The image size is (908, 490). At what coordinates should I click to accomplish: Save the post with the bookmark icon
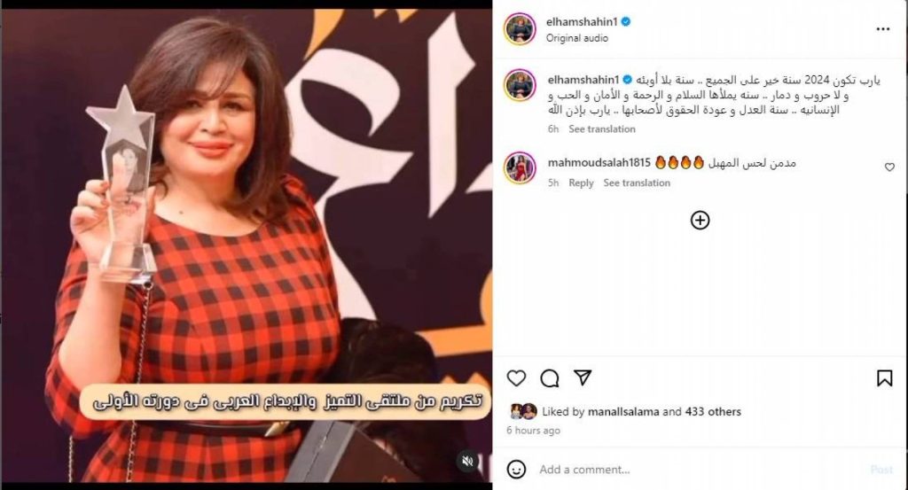pyautogui.click(x=884, y=378)
